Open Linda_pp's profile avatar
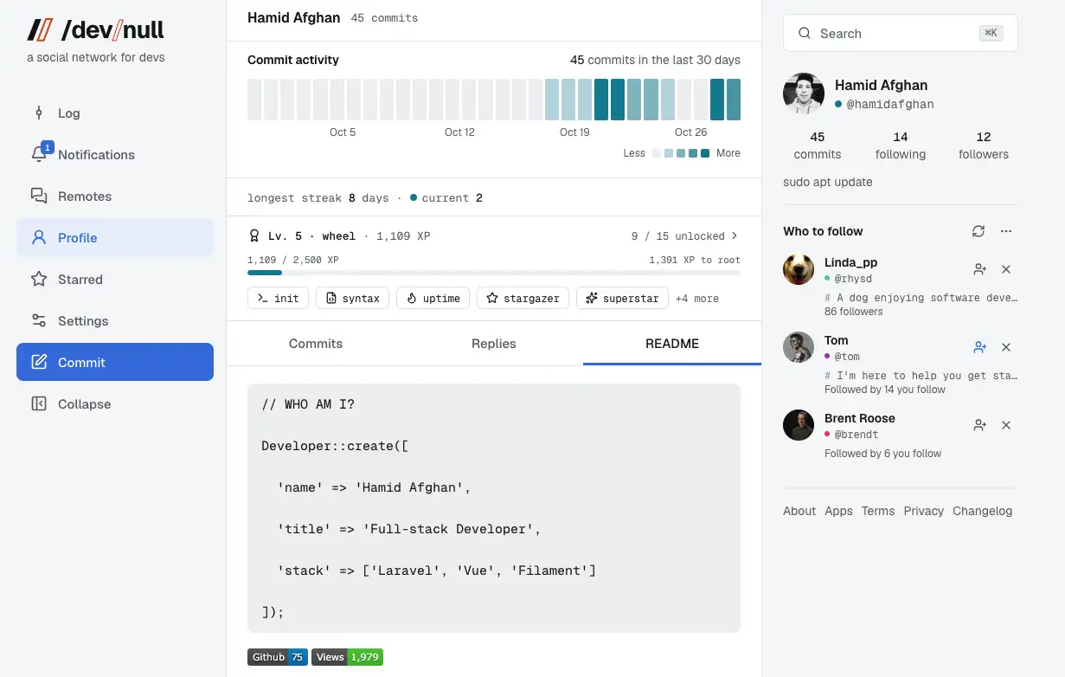Image resolution: width=1065 pixels, height=677 pixels. tap(799, 269)
